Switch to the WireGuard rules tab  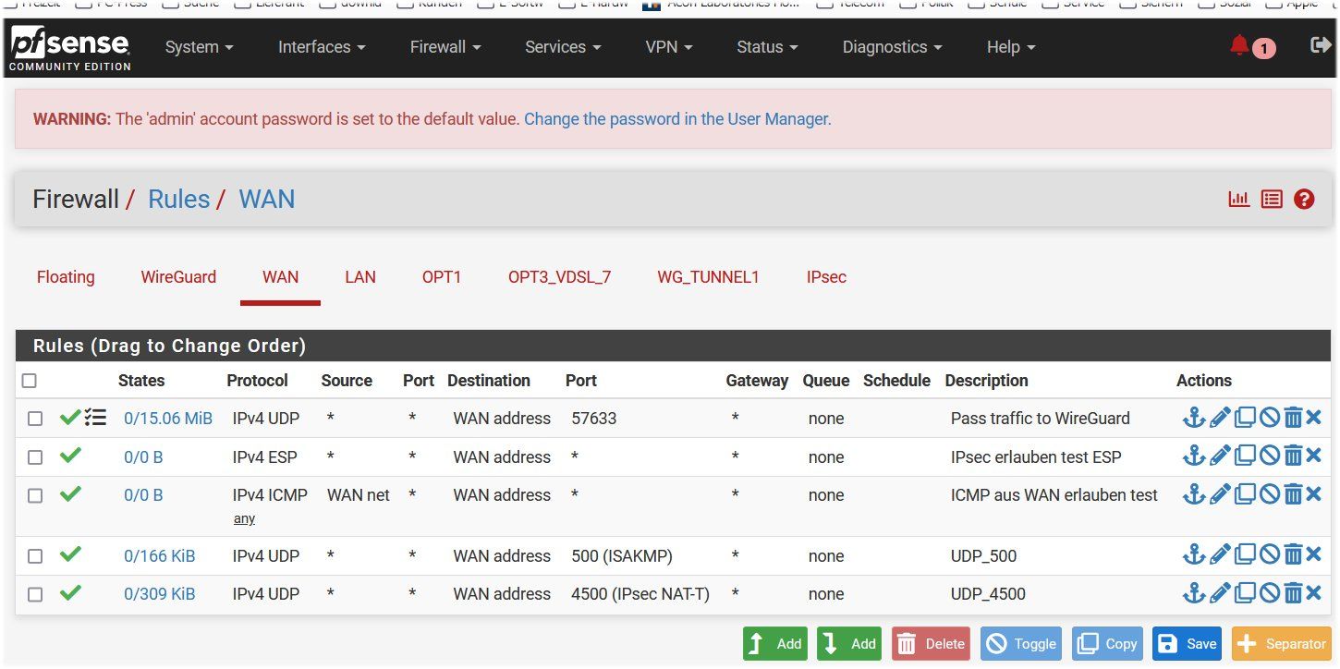[x=178, y=277]
